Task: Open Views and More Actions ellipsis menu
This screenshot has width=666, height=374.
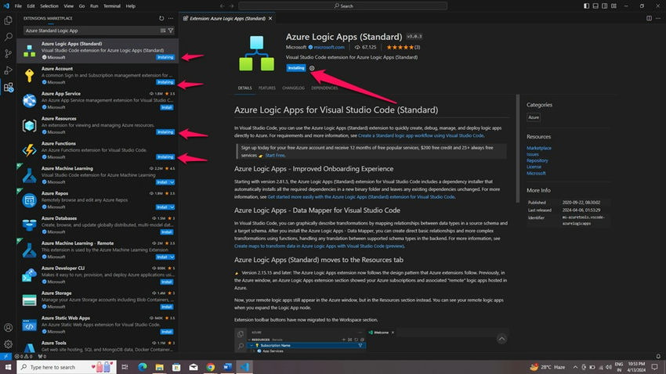Action: pos(171,18)
